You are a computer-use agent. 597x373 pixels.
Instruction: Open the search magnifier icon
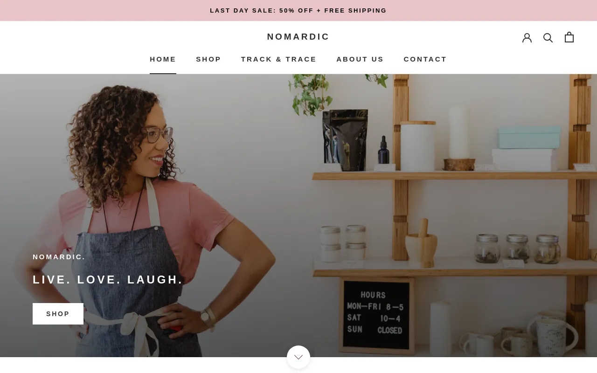[548, 38]
